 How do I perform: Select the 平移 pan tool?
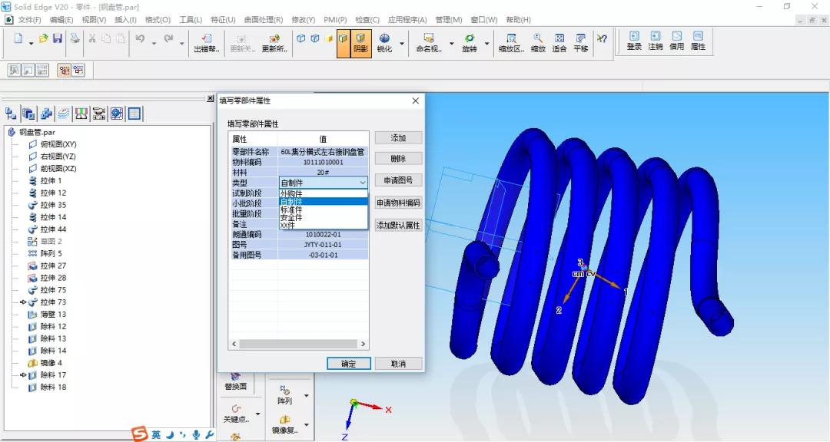coord(581,42)
